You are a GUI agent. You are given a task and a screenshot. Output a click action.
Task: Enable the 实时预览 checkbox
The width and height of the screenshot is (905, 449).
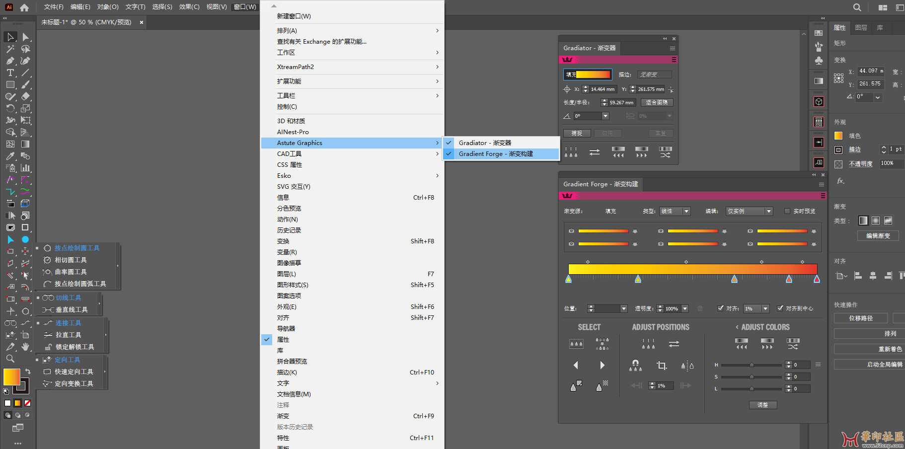[787, 211]
